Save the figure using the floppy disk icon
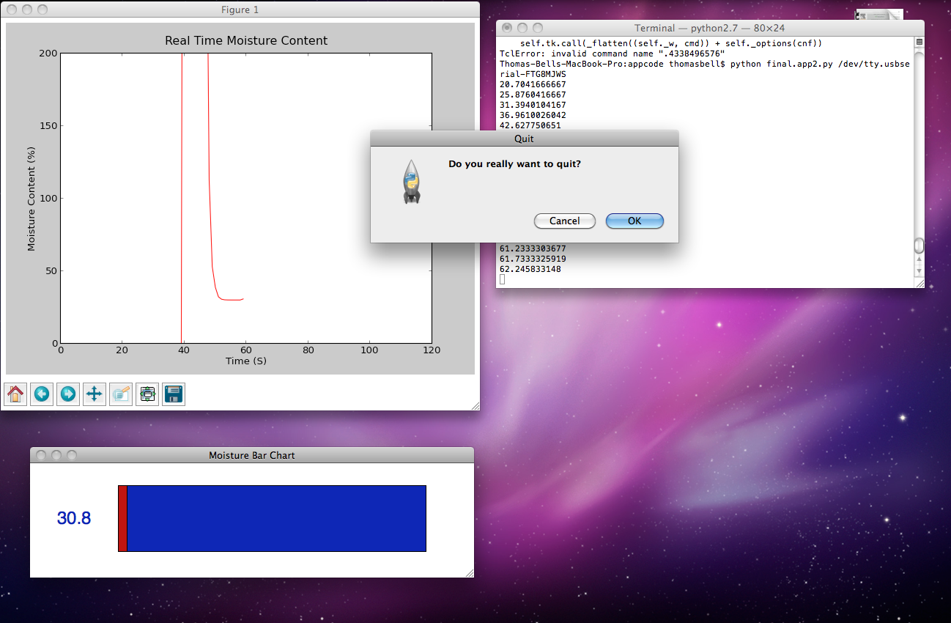Screen dimensions: 951x623 173,394
